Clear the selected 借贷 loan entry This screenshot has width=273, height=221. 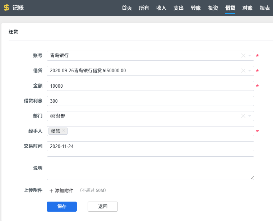click(243, 71)
